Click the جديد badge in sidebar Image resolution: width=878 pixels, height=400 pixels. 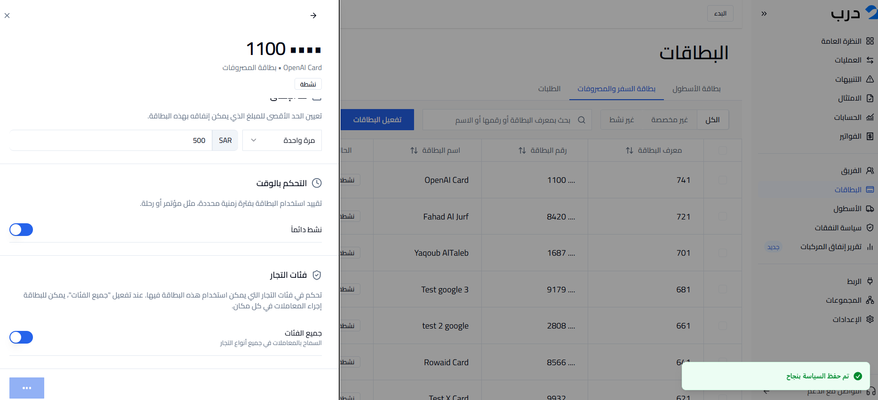[x=773, y=247]
